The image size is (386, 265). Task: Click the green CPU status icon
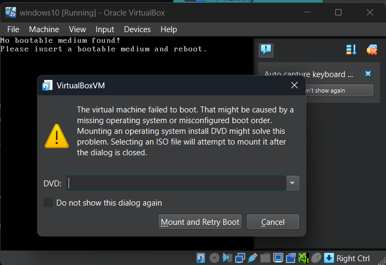pos(304,258)
